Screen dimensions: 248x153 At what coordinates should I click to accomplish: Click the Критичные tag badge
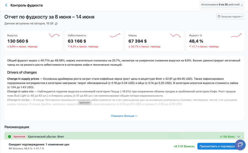[x=19, y=136]
